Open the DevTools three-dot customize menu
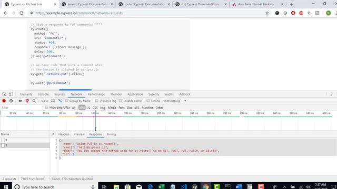Screen dimensions: 337x189 tap(331, 94)
